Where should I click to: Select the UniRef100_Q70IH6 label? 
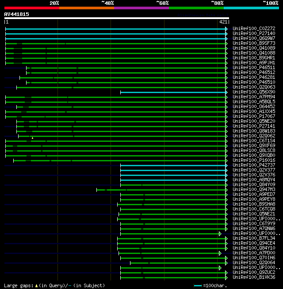click(254, 258)
